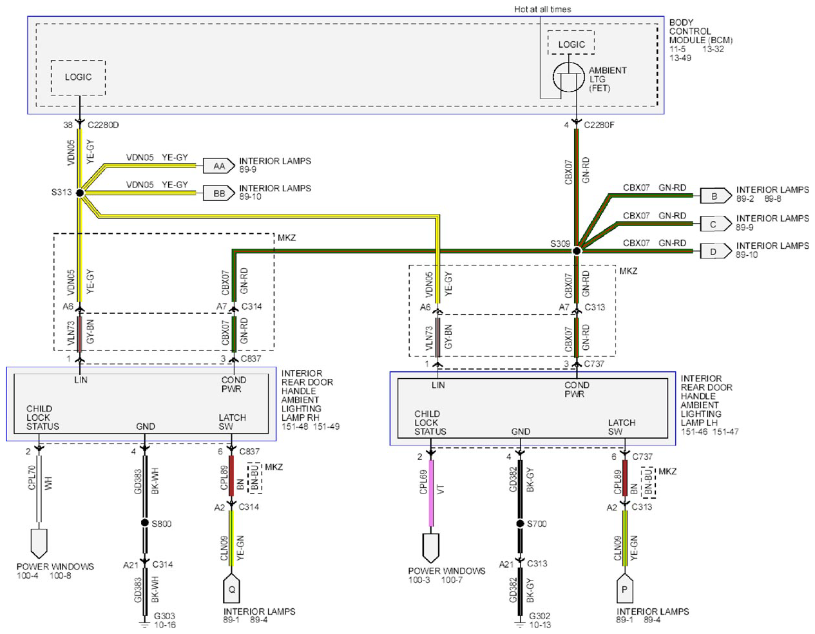Select the B reference arrow for 89-2
The width and height of the screenshot is (815, 634).
point(716,196)
